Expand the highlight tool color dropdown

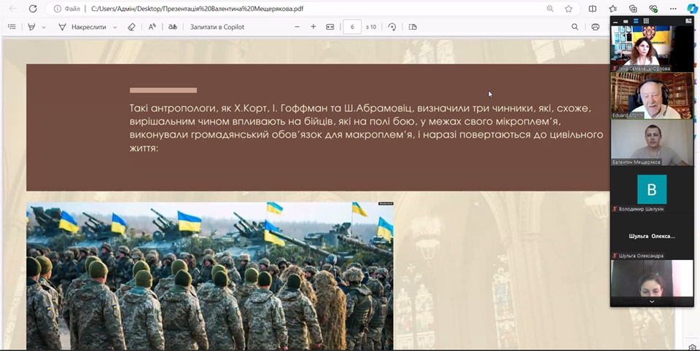(x=44, y=27)
